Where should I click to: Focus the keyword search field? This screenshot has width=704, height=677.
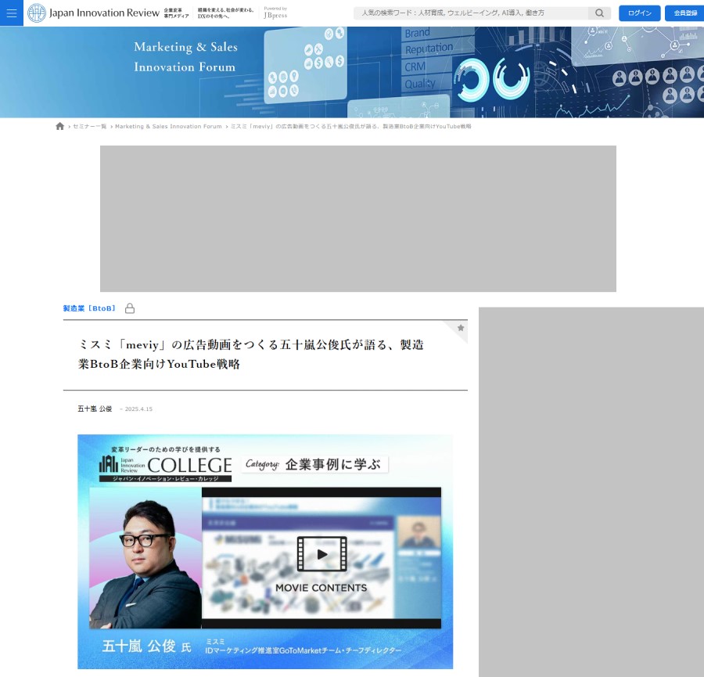[471, 13]
